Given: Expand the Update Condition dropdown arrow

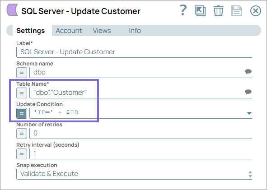Looking at the screenshot, I should [x=249, y=113].
